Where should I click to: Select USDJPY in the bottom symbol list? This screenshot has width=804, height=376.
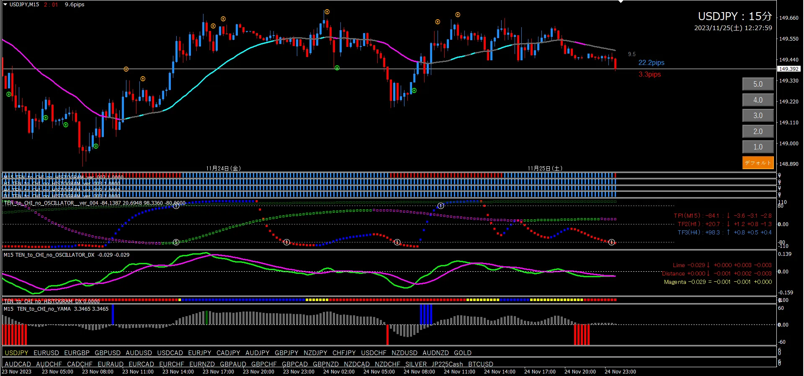coord(16,353)
